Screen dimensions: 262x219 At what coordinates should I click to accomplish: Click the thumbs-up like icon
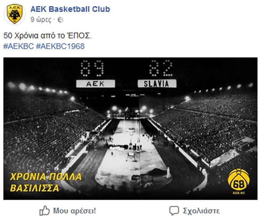tap(45, 211)
